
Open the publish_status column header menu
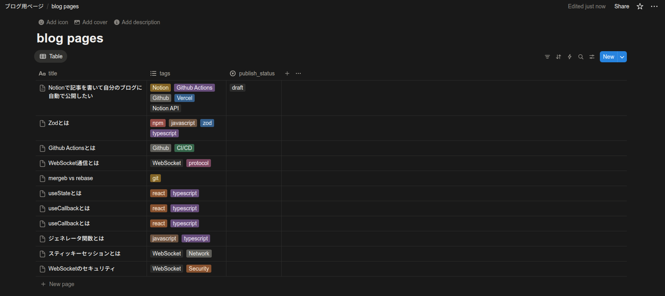tap(252, 73)
